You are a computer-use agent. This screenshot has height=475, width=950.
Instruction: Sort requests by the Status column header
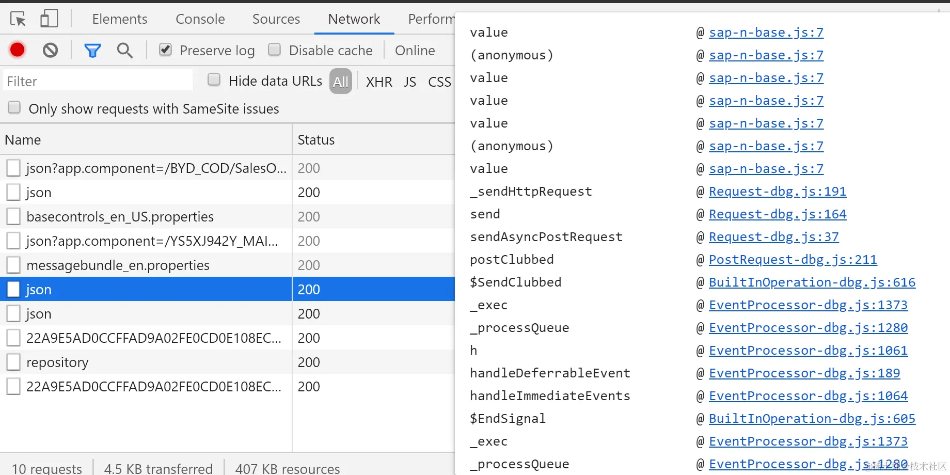click(x=373, y=139)
